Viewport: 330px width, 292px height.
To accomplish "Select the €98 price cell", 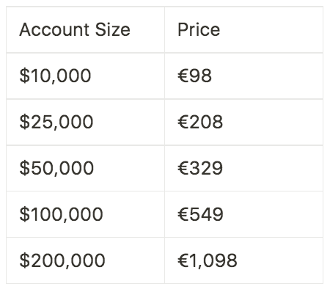I will pyautogui.click(x=243, y=76).
